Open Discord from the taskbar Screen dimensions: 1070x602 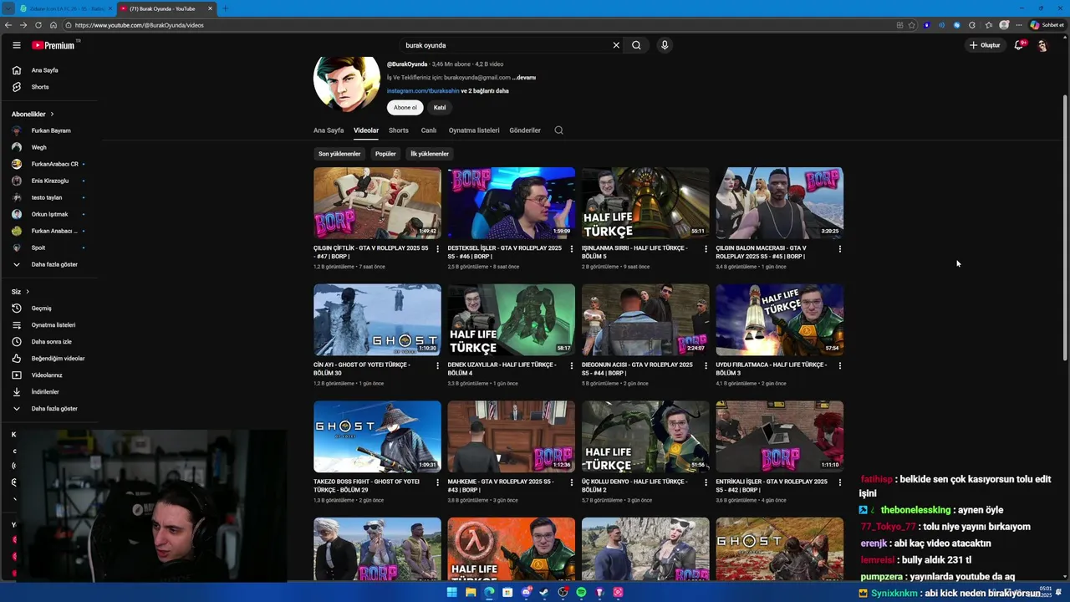[x=526, y=592]
